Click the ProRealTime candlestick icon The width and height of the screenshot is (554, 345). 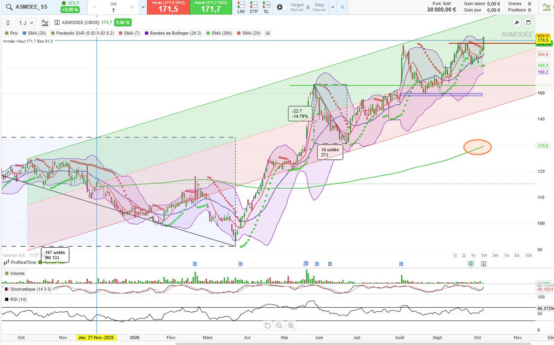(6, 262)
